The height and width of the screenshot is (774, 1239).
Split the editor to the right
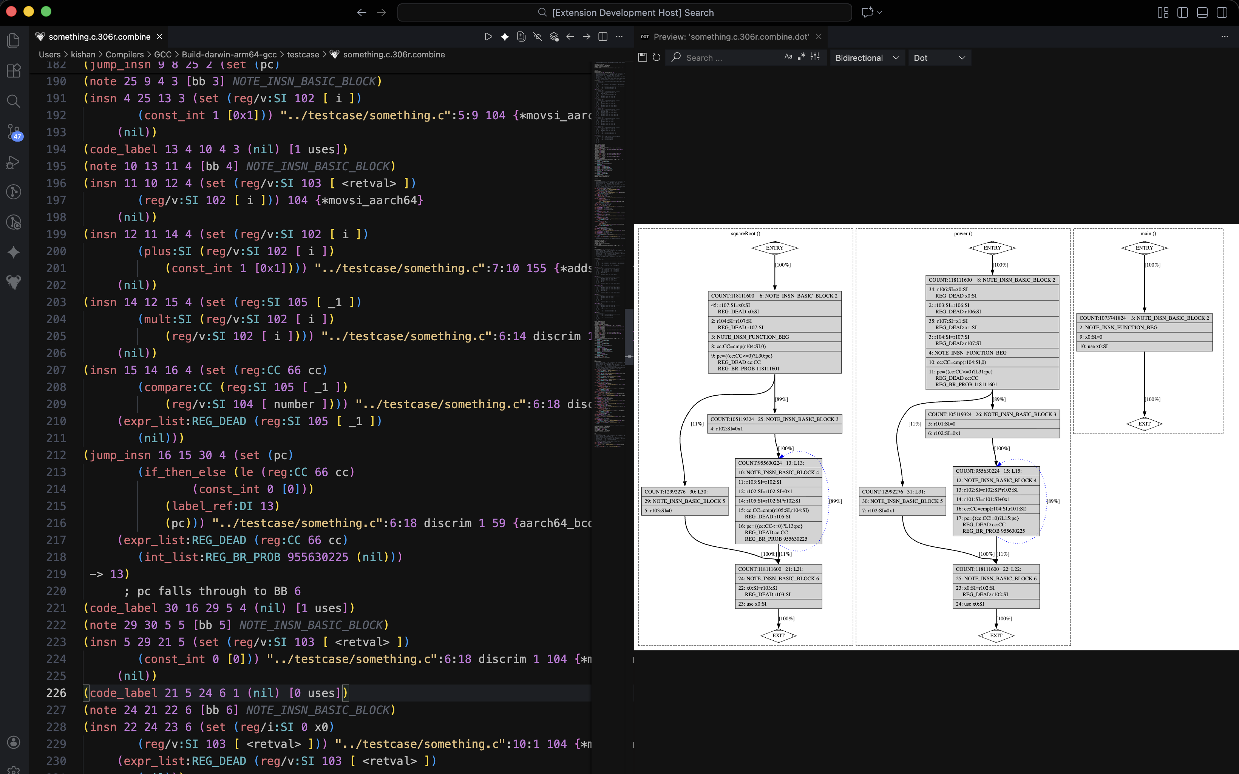coord(603,37)
